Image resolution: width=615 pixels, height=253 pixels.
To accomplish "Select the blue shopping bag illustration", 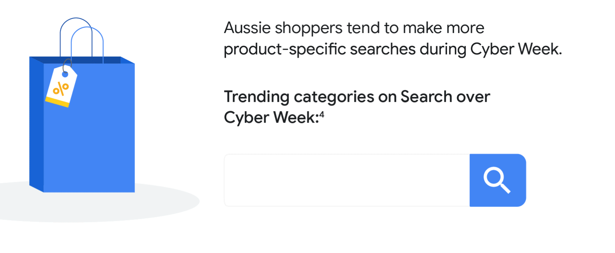I will coord(82,105).
